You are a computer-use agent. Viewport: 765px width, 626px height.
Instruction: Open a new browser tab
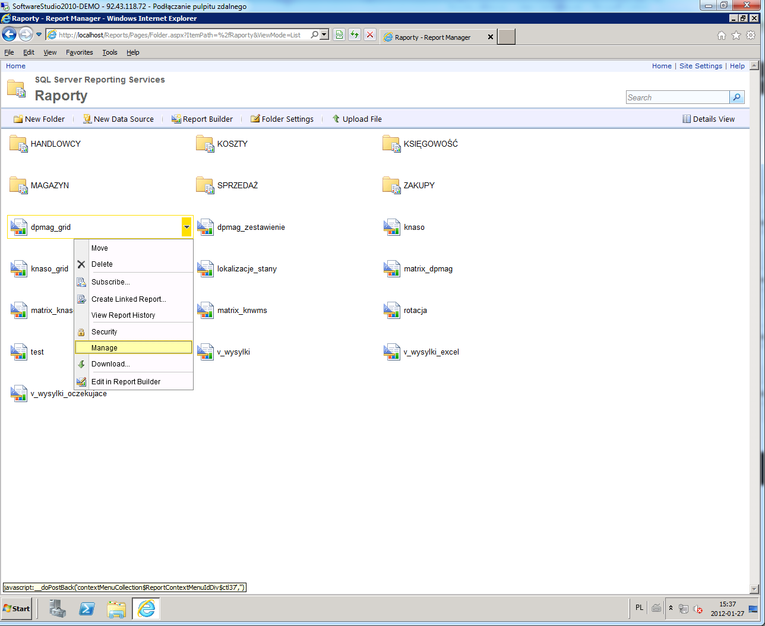point(507,37)
